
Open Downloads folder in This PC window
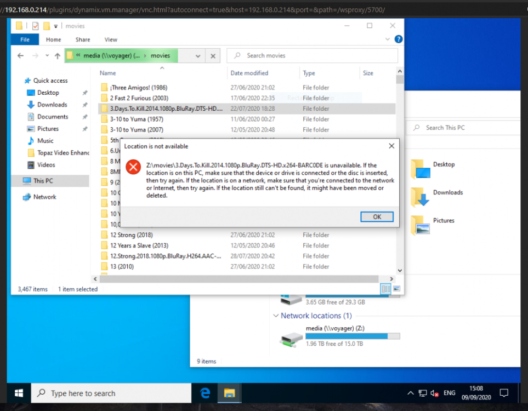(x=437, y=197)
